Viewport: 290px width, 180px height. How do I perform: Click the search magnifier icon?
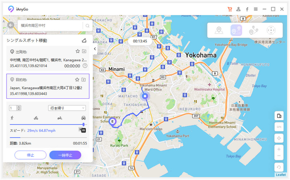(87, 26)
